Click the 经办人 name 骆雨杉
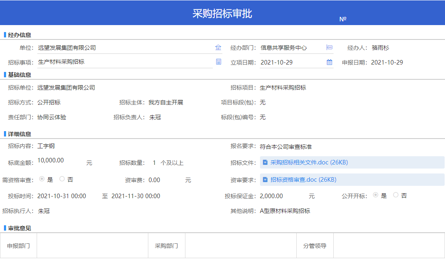This screenshot has width=445, height=259. pos(380,48)
